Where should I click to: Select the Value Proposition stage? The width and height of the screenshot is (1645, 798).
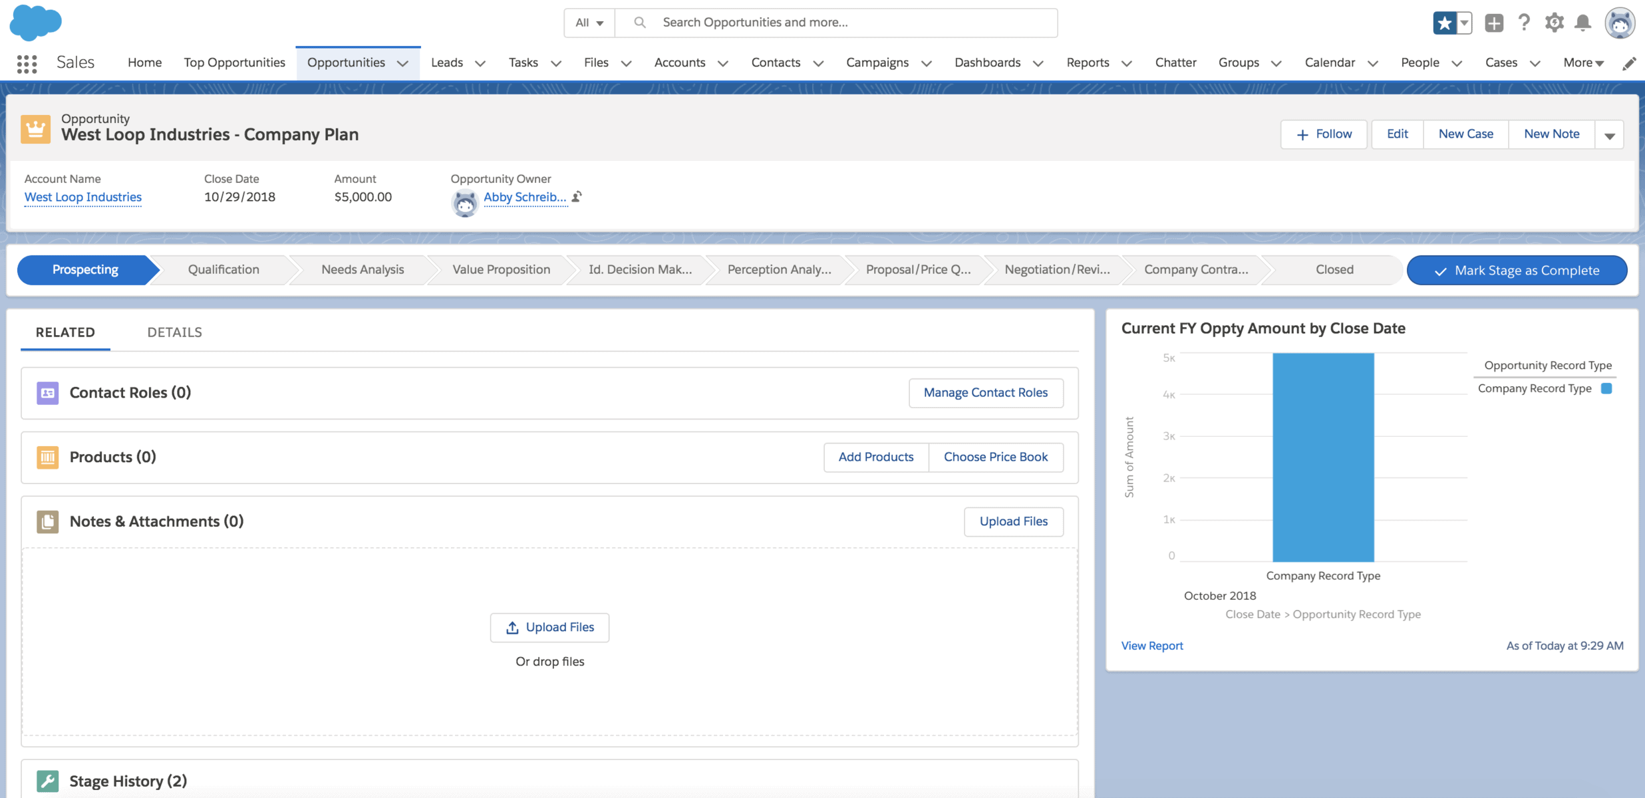(502, 269)
